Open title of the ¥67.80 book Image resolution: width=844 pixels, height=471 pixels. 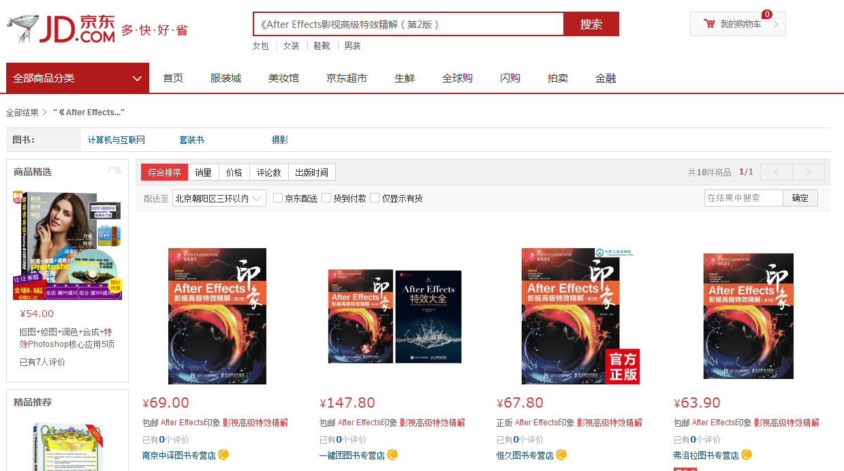[x=569, y=423]
